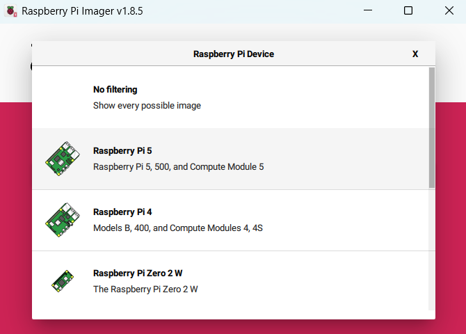Click the Raspberry Pi Zero 2 W board icon
The height and width of the screenshot is (334, 466).
point(63,281)
